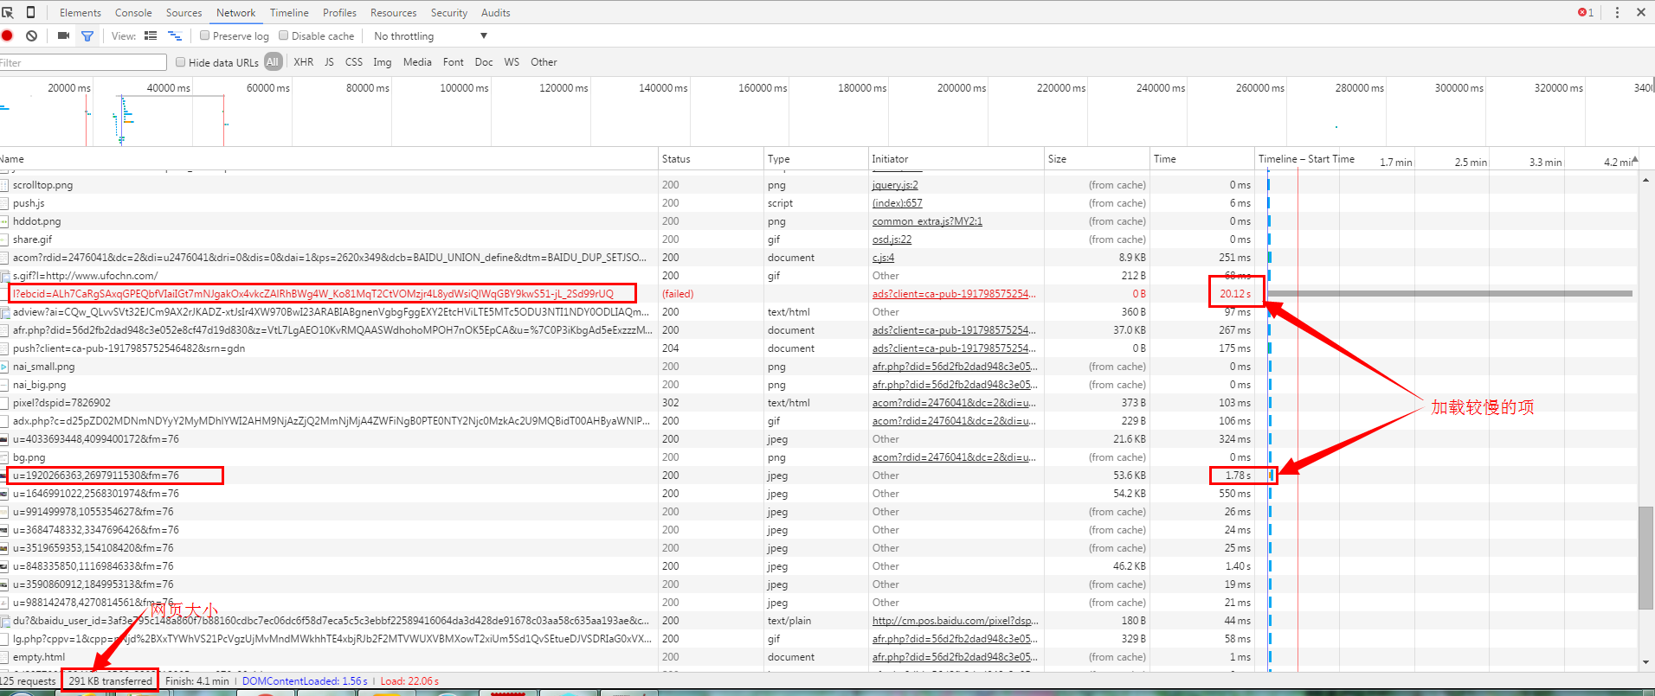This screenshot has height=696, width=1655.
Task: Sort by the Status column header
Action: [711, 159]
